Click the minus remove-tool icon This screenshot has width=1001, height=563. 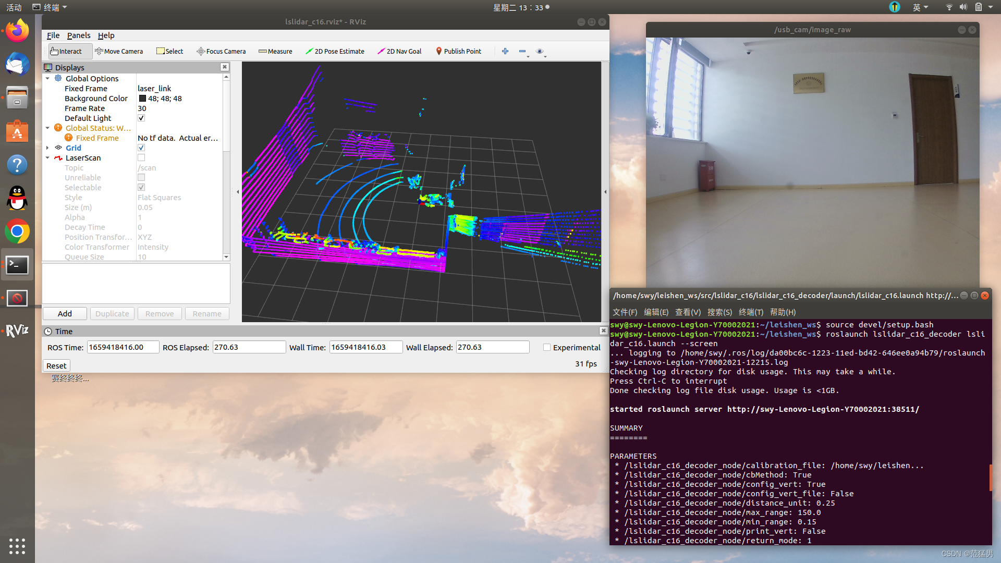point(522,51)
